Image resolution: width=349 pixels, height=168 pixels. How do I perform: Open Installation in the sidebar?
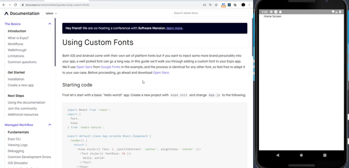click(x=16, y=79)
